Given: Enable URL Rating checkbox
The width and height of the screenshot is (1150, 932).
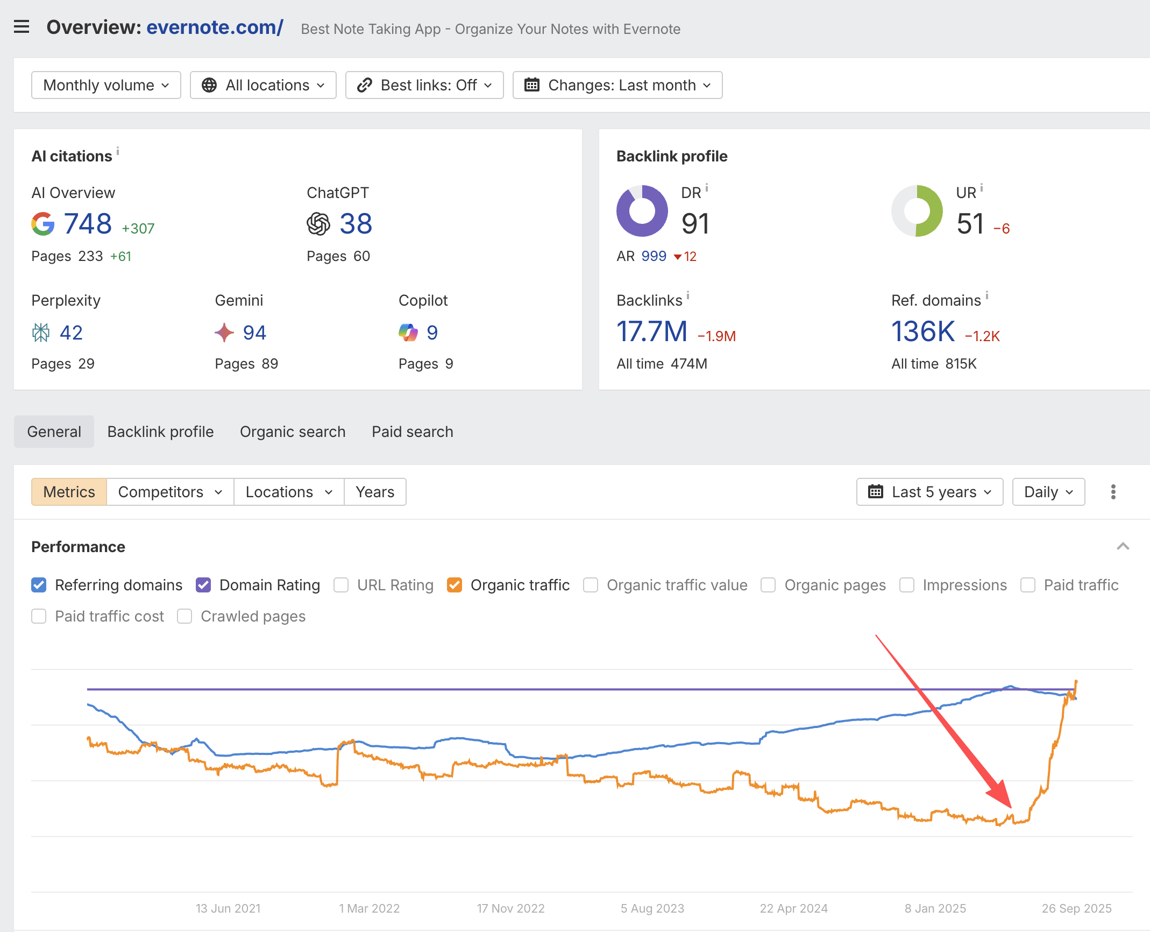Looking at the screenshot, I should 341,585.
